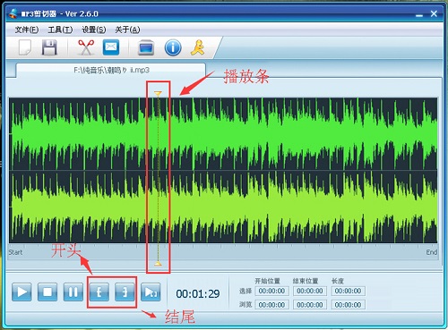The height and width of the screenshot is (330, 448).
Task: Open the 设置(S) menu
Action: coord(94,30)
